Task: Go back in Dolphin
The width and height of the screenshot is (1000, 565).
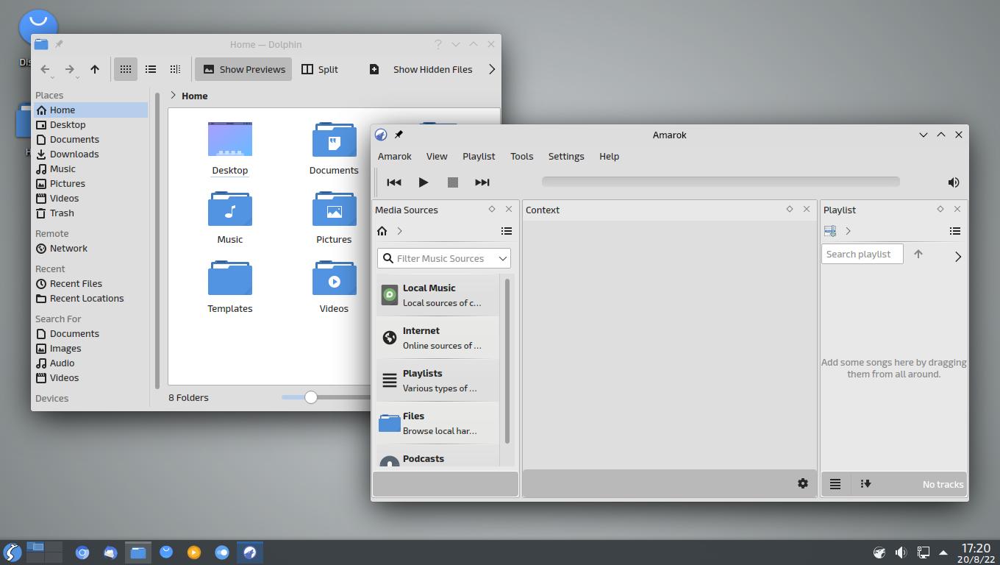Action: [46, 69]
